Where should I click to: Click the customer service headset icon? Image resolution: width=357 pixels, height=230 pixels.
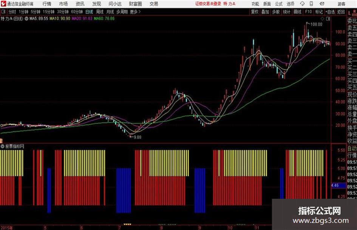tap(302, 4)
